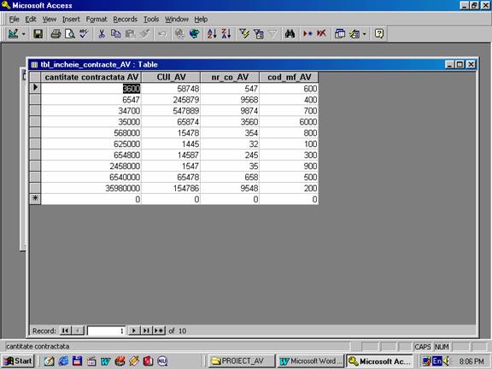Image resolution: width=492 pixels, height=369 pixels.
Task: Sort ascending with A-Z icon
Action: (212, 33)
